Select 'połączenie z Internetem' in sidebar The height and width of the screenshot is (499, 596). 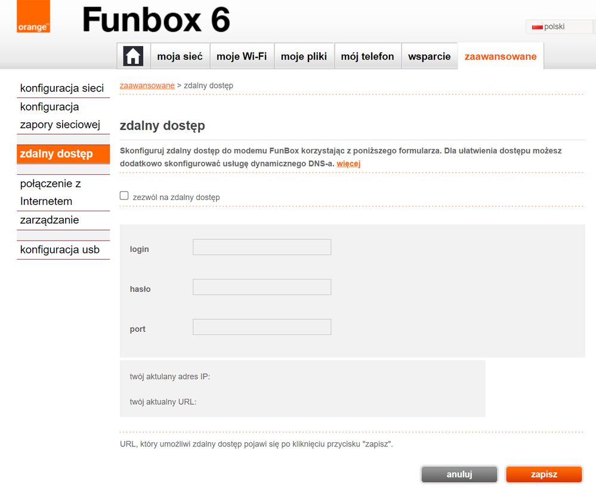pos(51,192)
